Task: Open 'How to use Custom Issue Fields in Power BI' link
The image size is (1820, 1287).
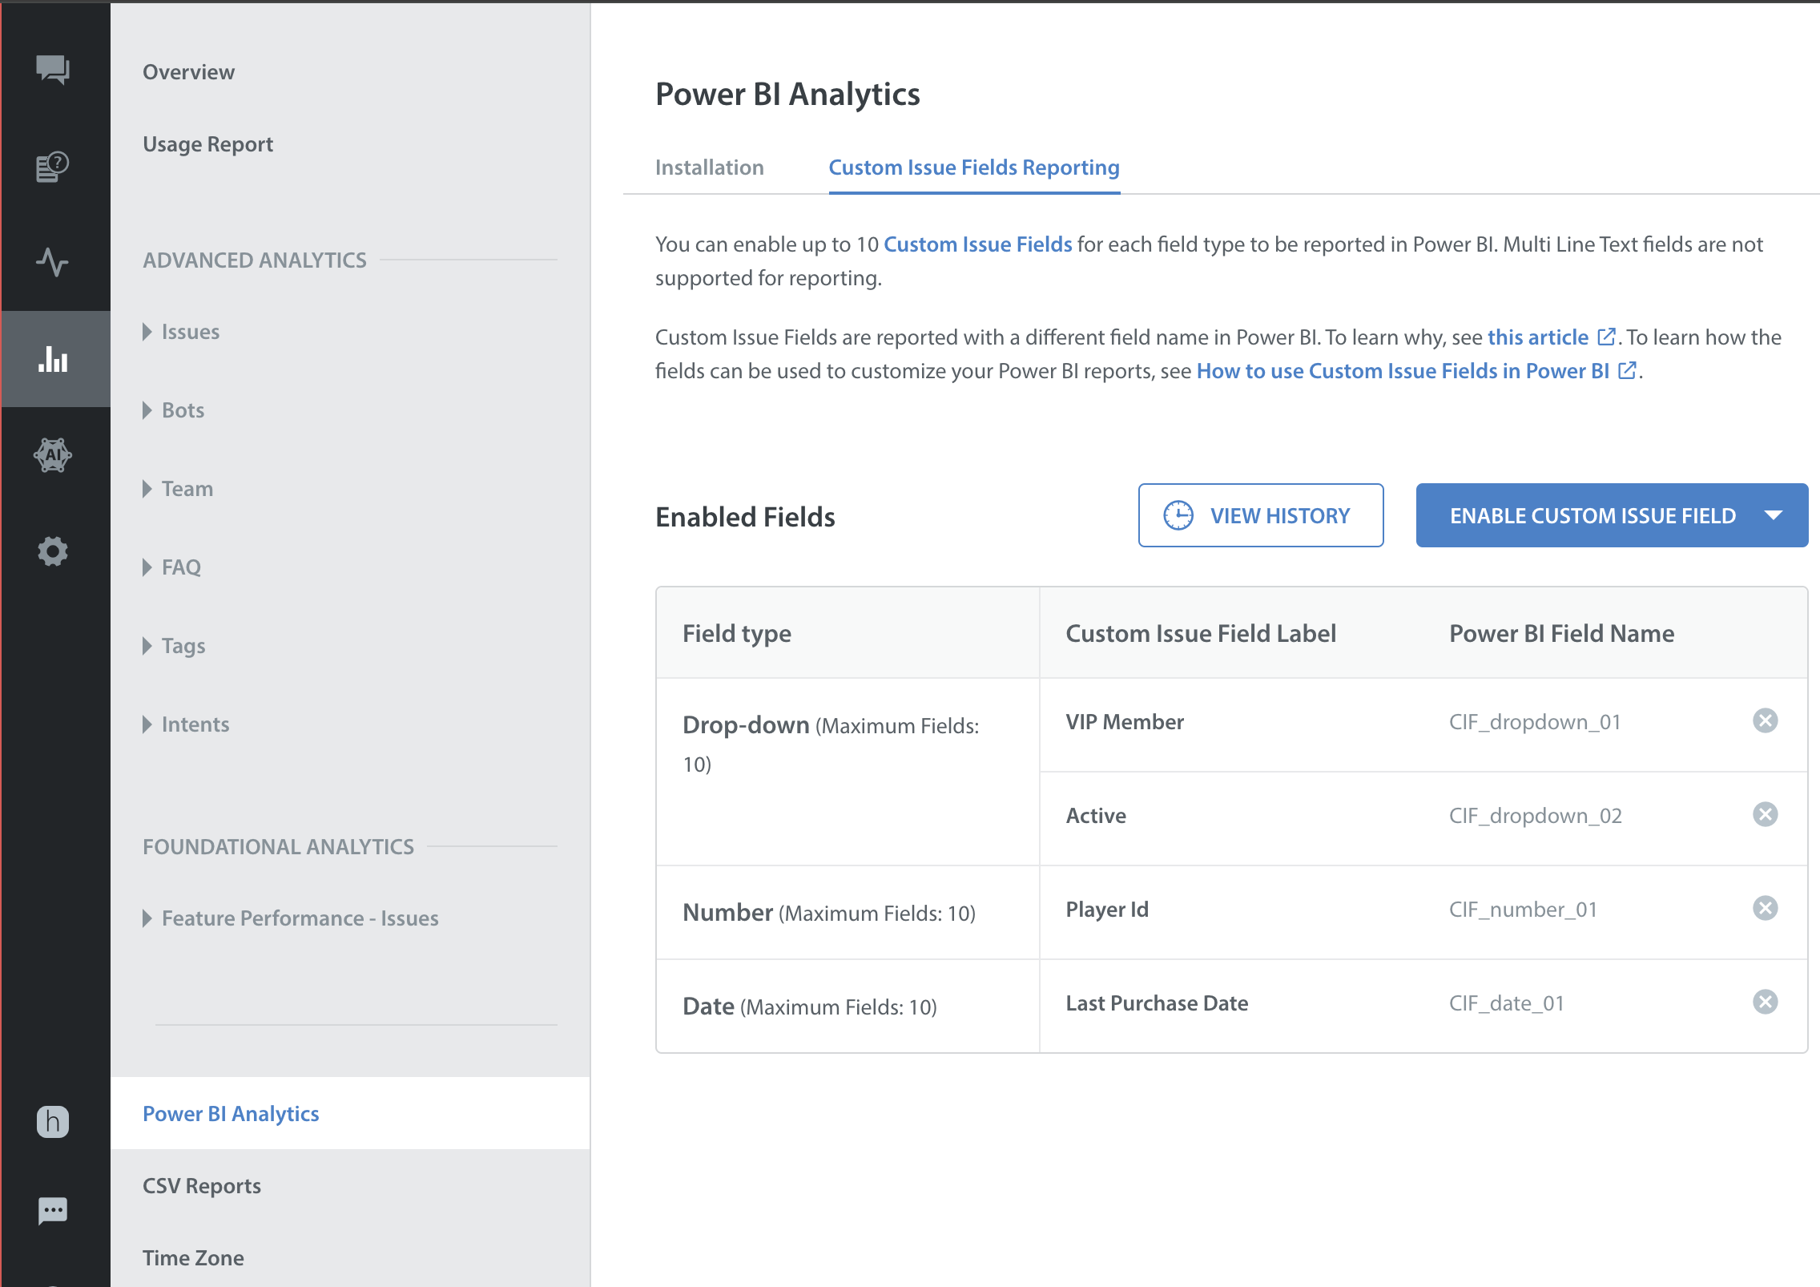Action: (x=1403, y=371)
